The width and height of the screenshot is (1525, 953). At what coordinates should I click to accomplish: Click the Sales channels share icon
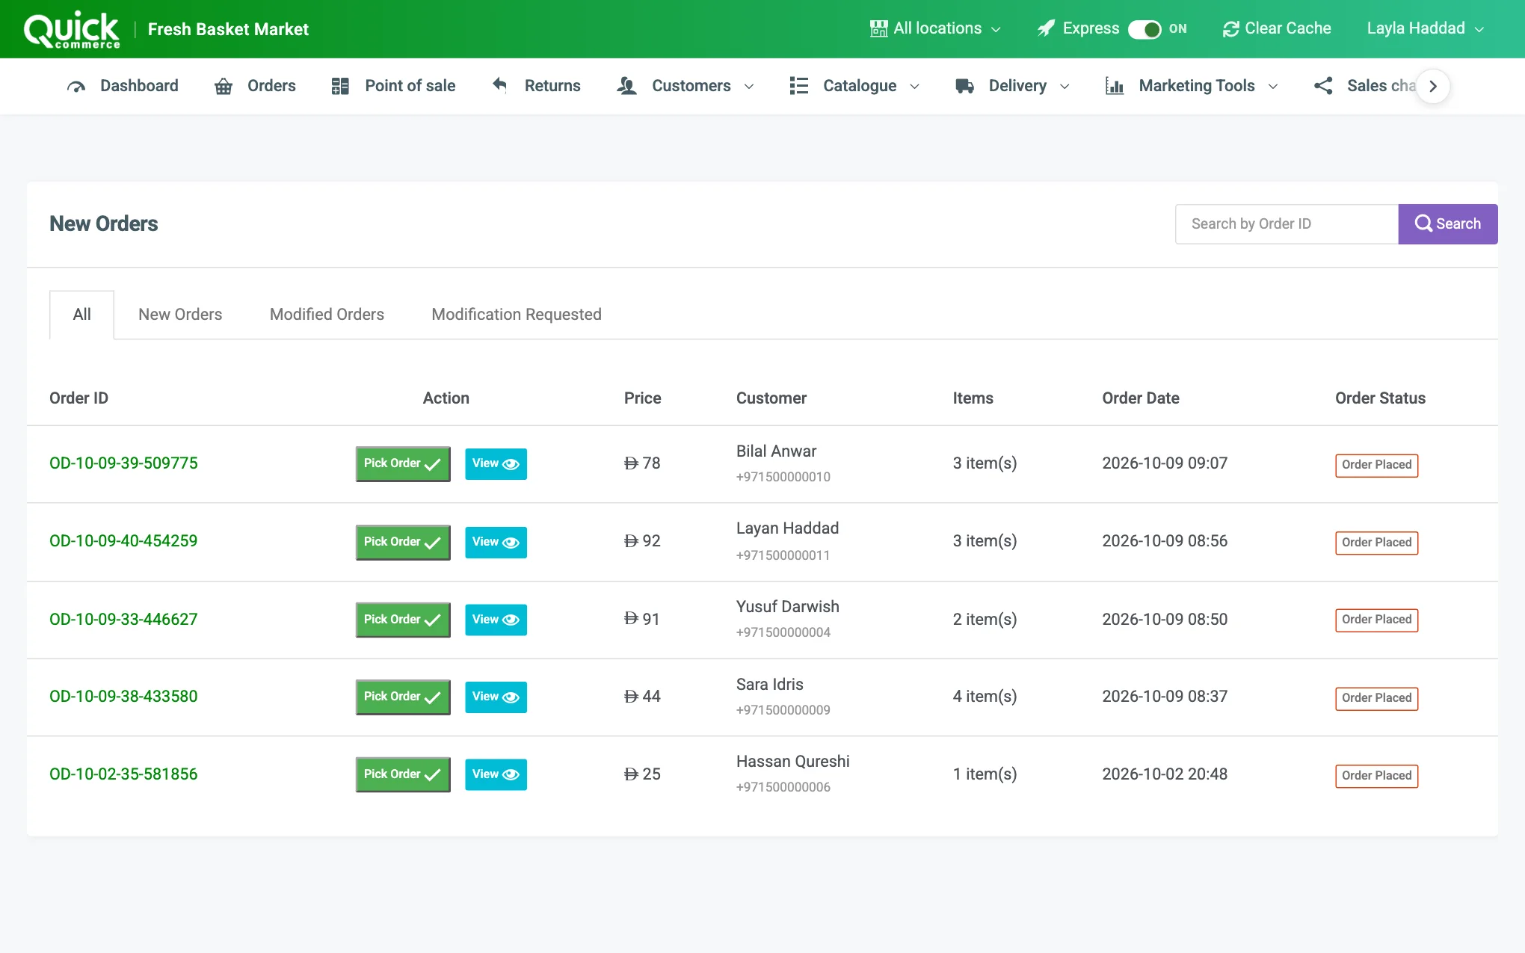click(1323, 86)
